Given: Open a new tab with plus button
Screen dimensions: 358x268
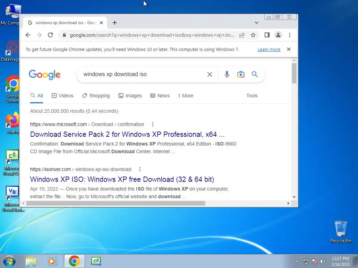Looking at the screenshot, I should click(x=115, y=23).
